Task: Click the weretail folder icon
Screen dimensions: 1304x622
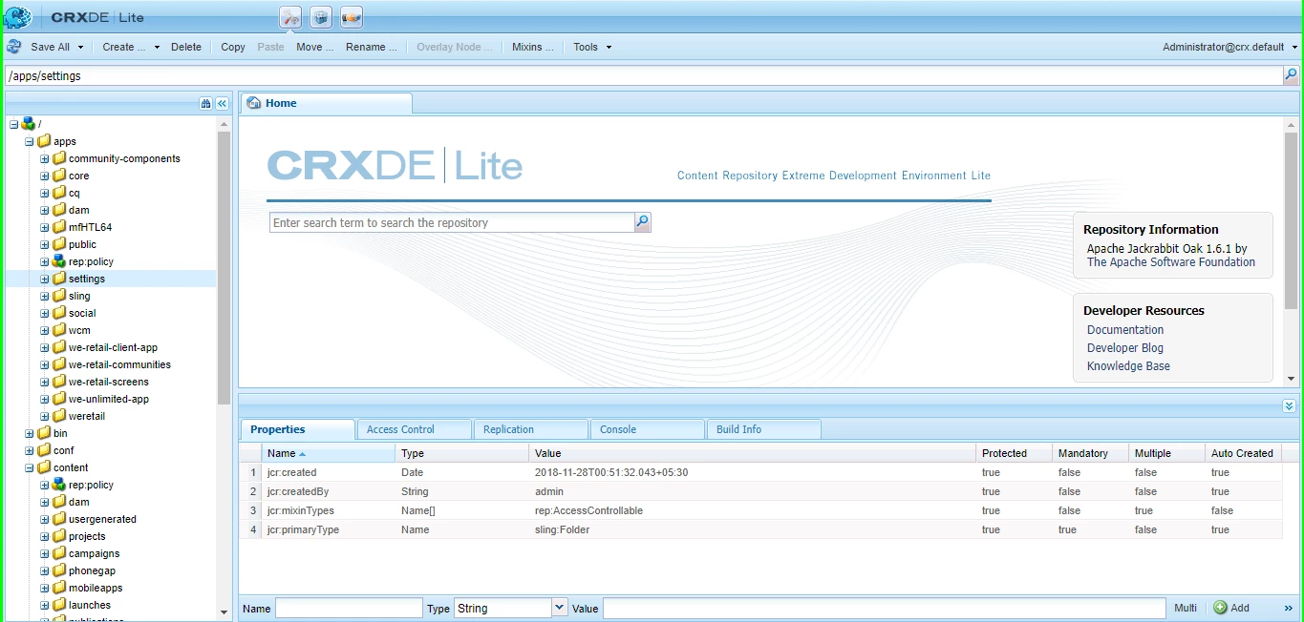Action: click(x=59, y=416)
